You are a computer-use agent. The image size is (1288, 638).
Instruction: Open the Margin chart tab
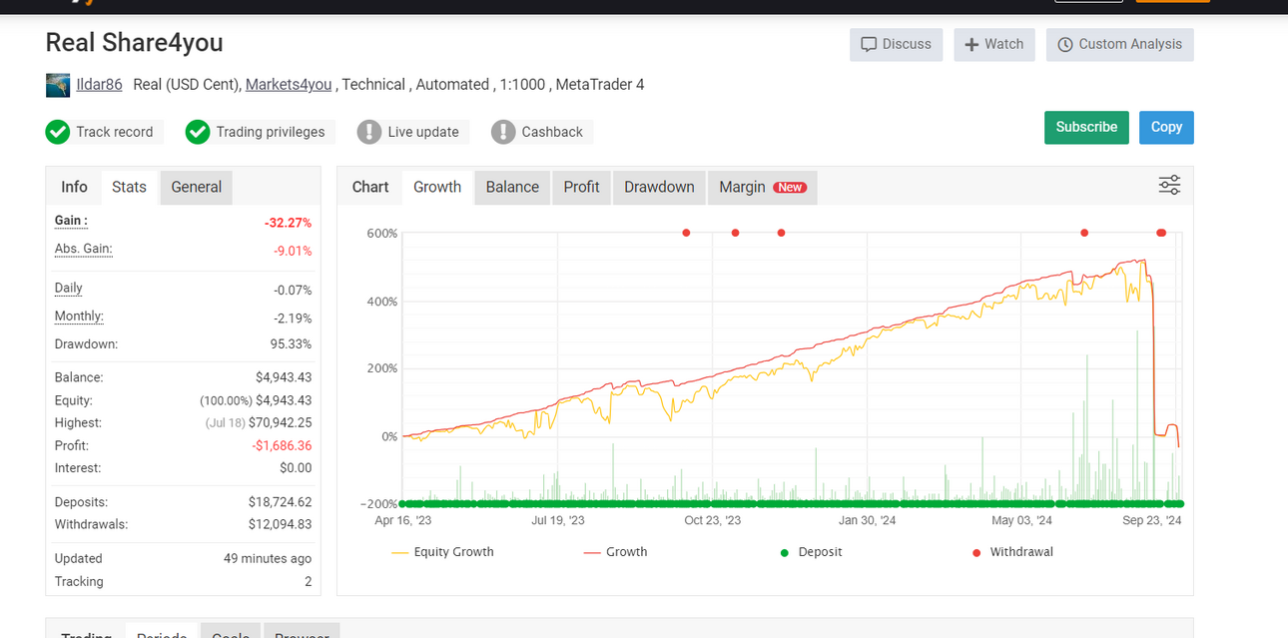[763, 187]
